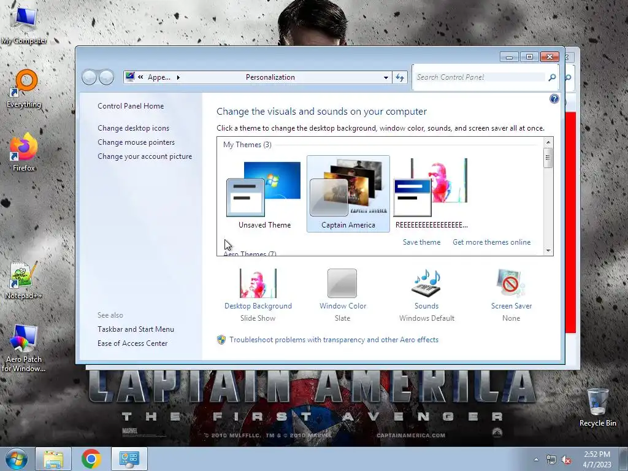This screenshot has height=471, width=628.
Task: Open Windows Explorer from the taskbar
Action: tap(53, 459)
